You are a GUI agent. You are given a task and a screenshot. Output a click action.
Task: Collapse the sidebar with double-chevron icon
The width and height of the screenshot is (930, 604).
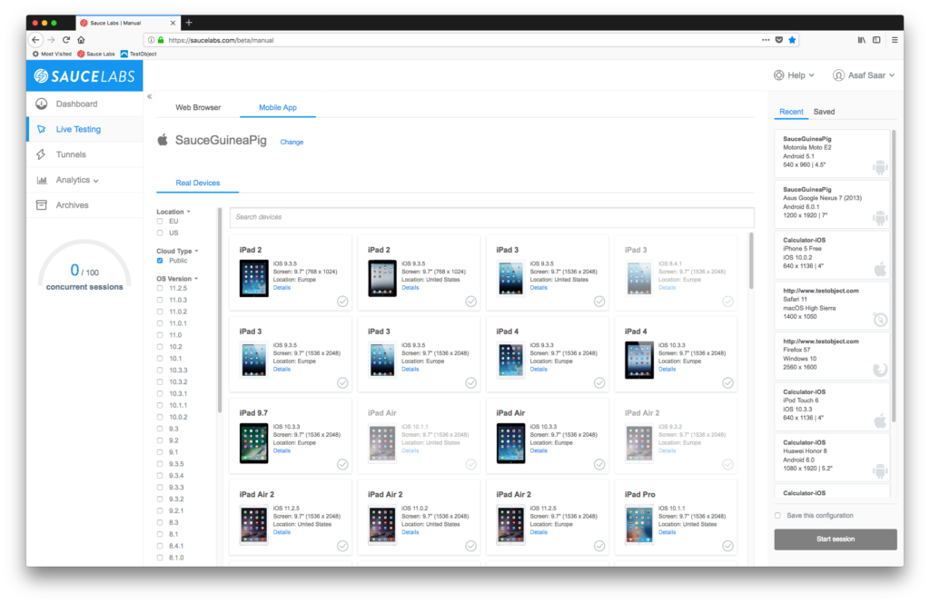pos(149,96)
